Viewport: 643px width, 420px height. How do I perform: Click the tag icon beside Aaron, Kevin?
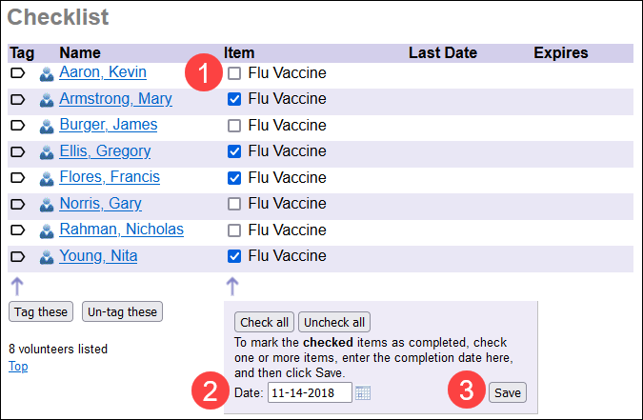click(17, 73)
